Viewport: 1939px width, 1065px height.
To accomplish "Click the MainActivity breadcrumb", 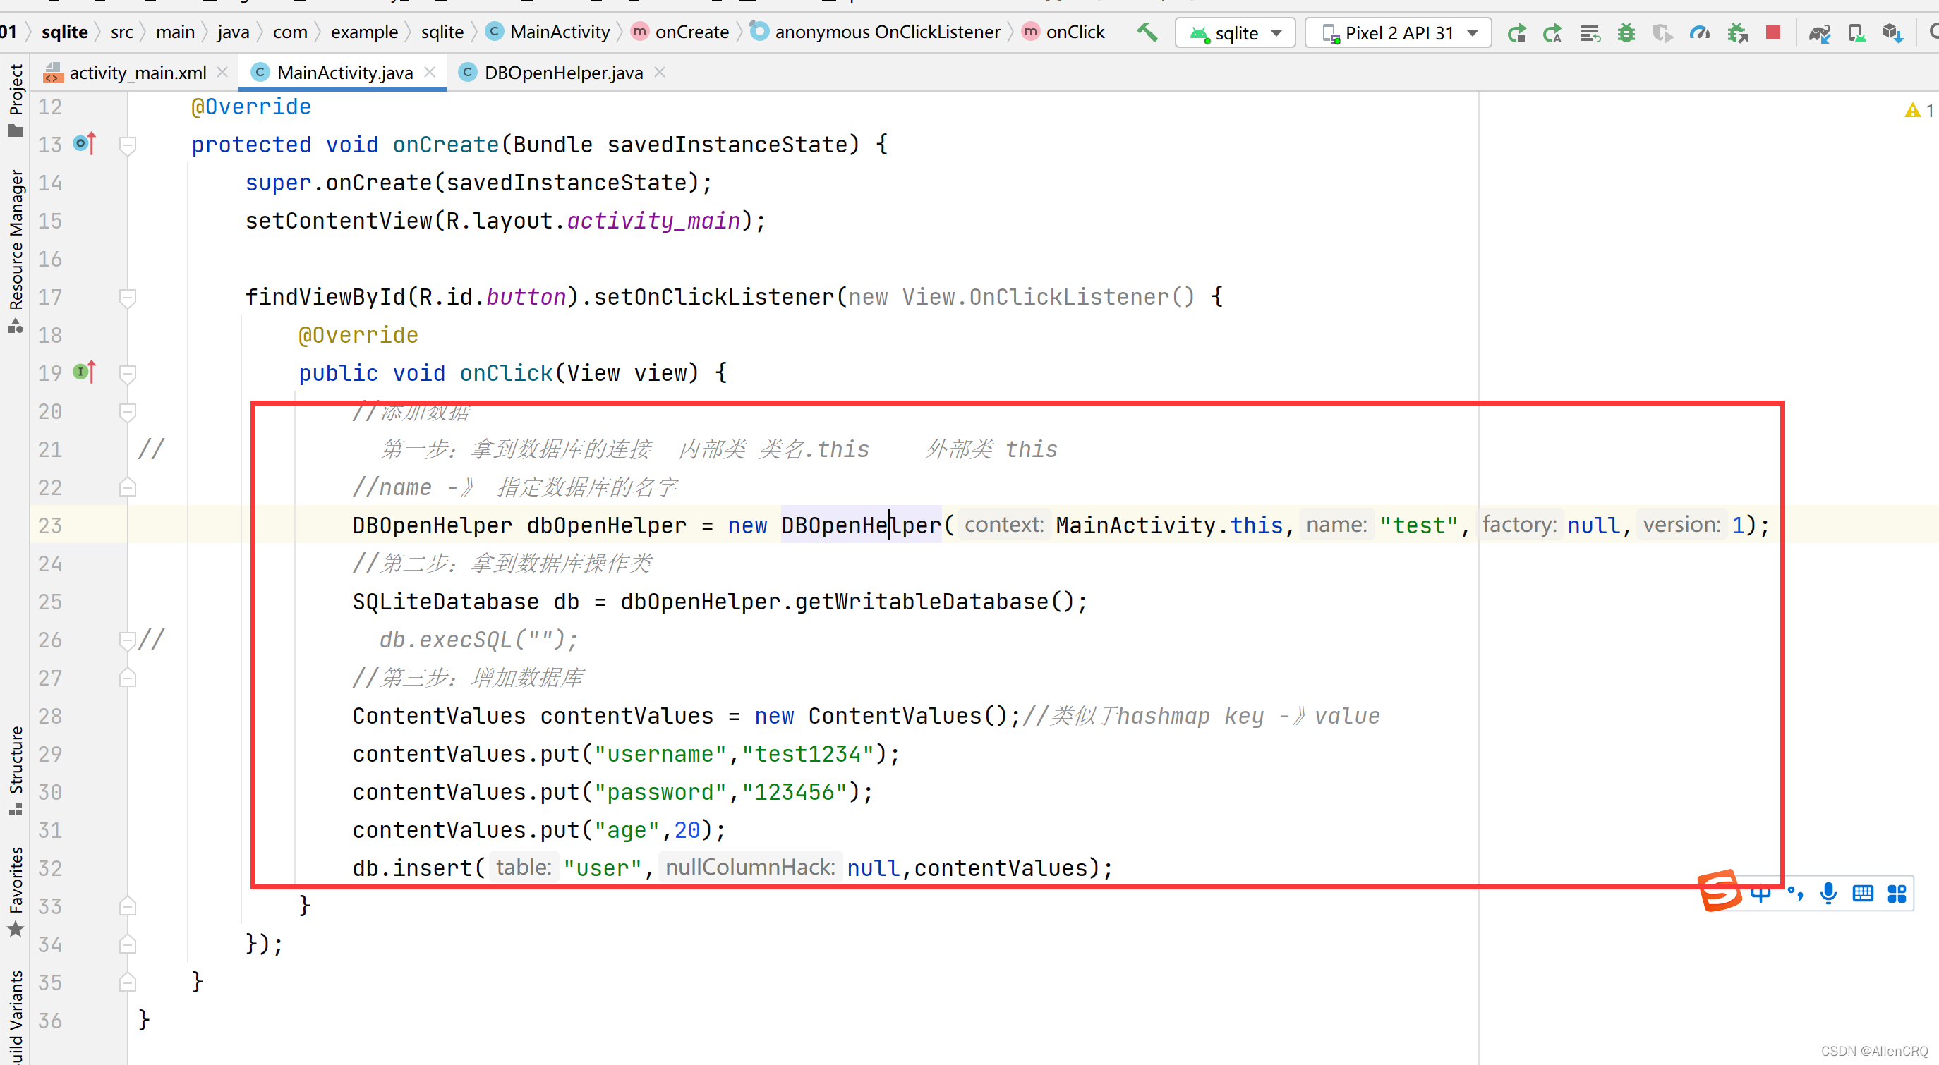I will click(x=548, y=32).
